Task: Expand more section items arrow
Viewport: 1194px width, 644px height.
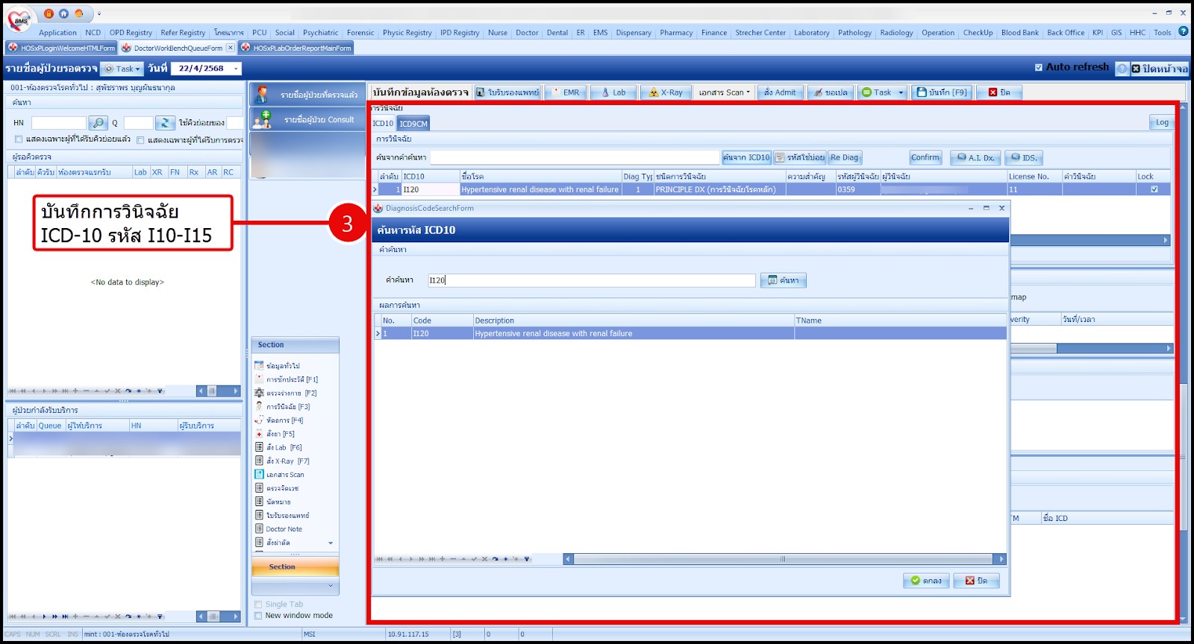Action: tap(331, 543)
